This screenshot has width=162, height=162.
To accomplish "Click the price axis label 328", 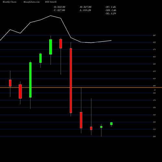I will click(x=154, y=122).
